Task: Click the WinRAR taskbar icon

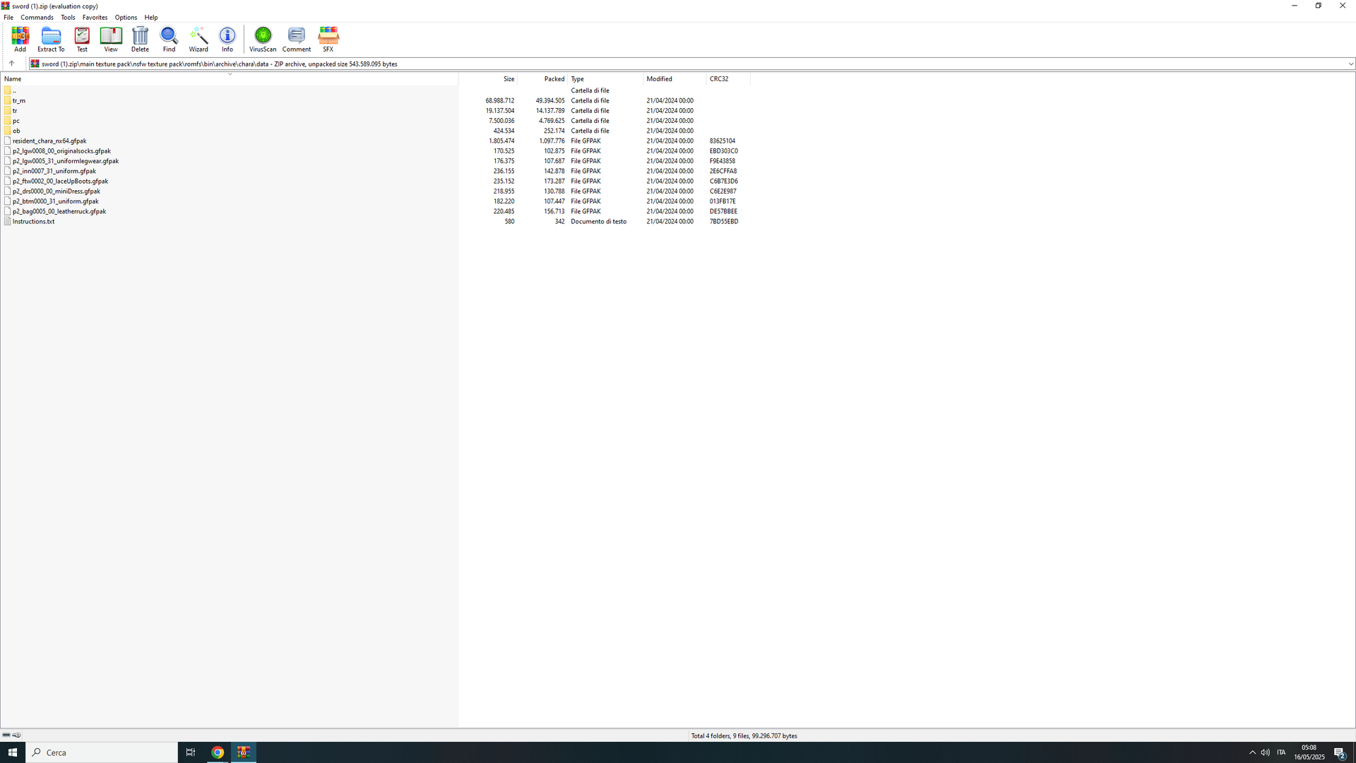Action: [244, 752]
